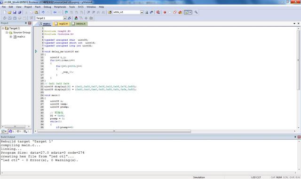The image size is (301, 179).
Task: Build the target files
Action: pos(9,18)
